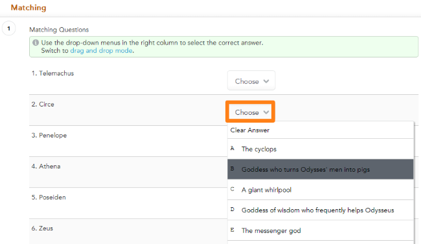
Task: Click the Telemachus row label
Action: 52,74
